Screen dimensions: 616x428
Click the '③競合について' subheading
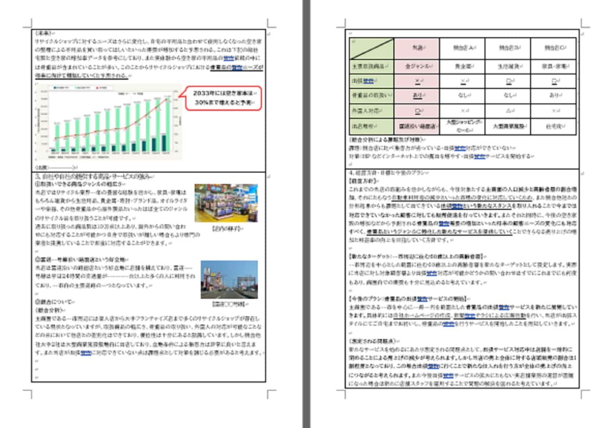pyautogui.click(x=55, y=301)
